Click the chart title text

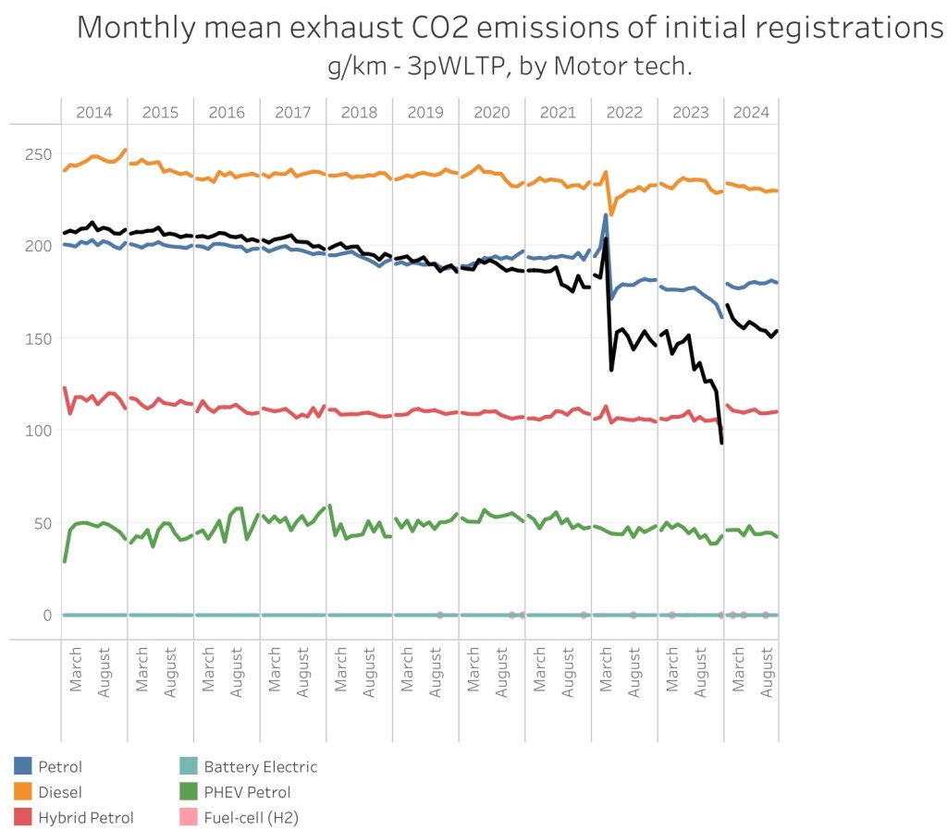pos(510,28)
